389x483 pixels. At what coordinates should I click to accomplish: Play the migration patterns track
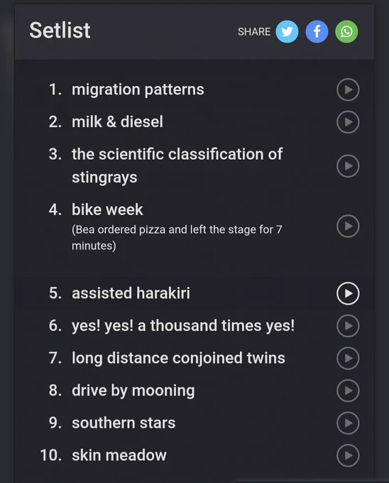[x=348, y=89]
